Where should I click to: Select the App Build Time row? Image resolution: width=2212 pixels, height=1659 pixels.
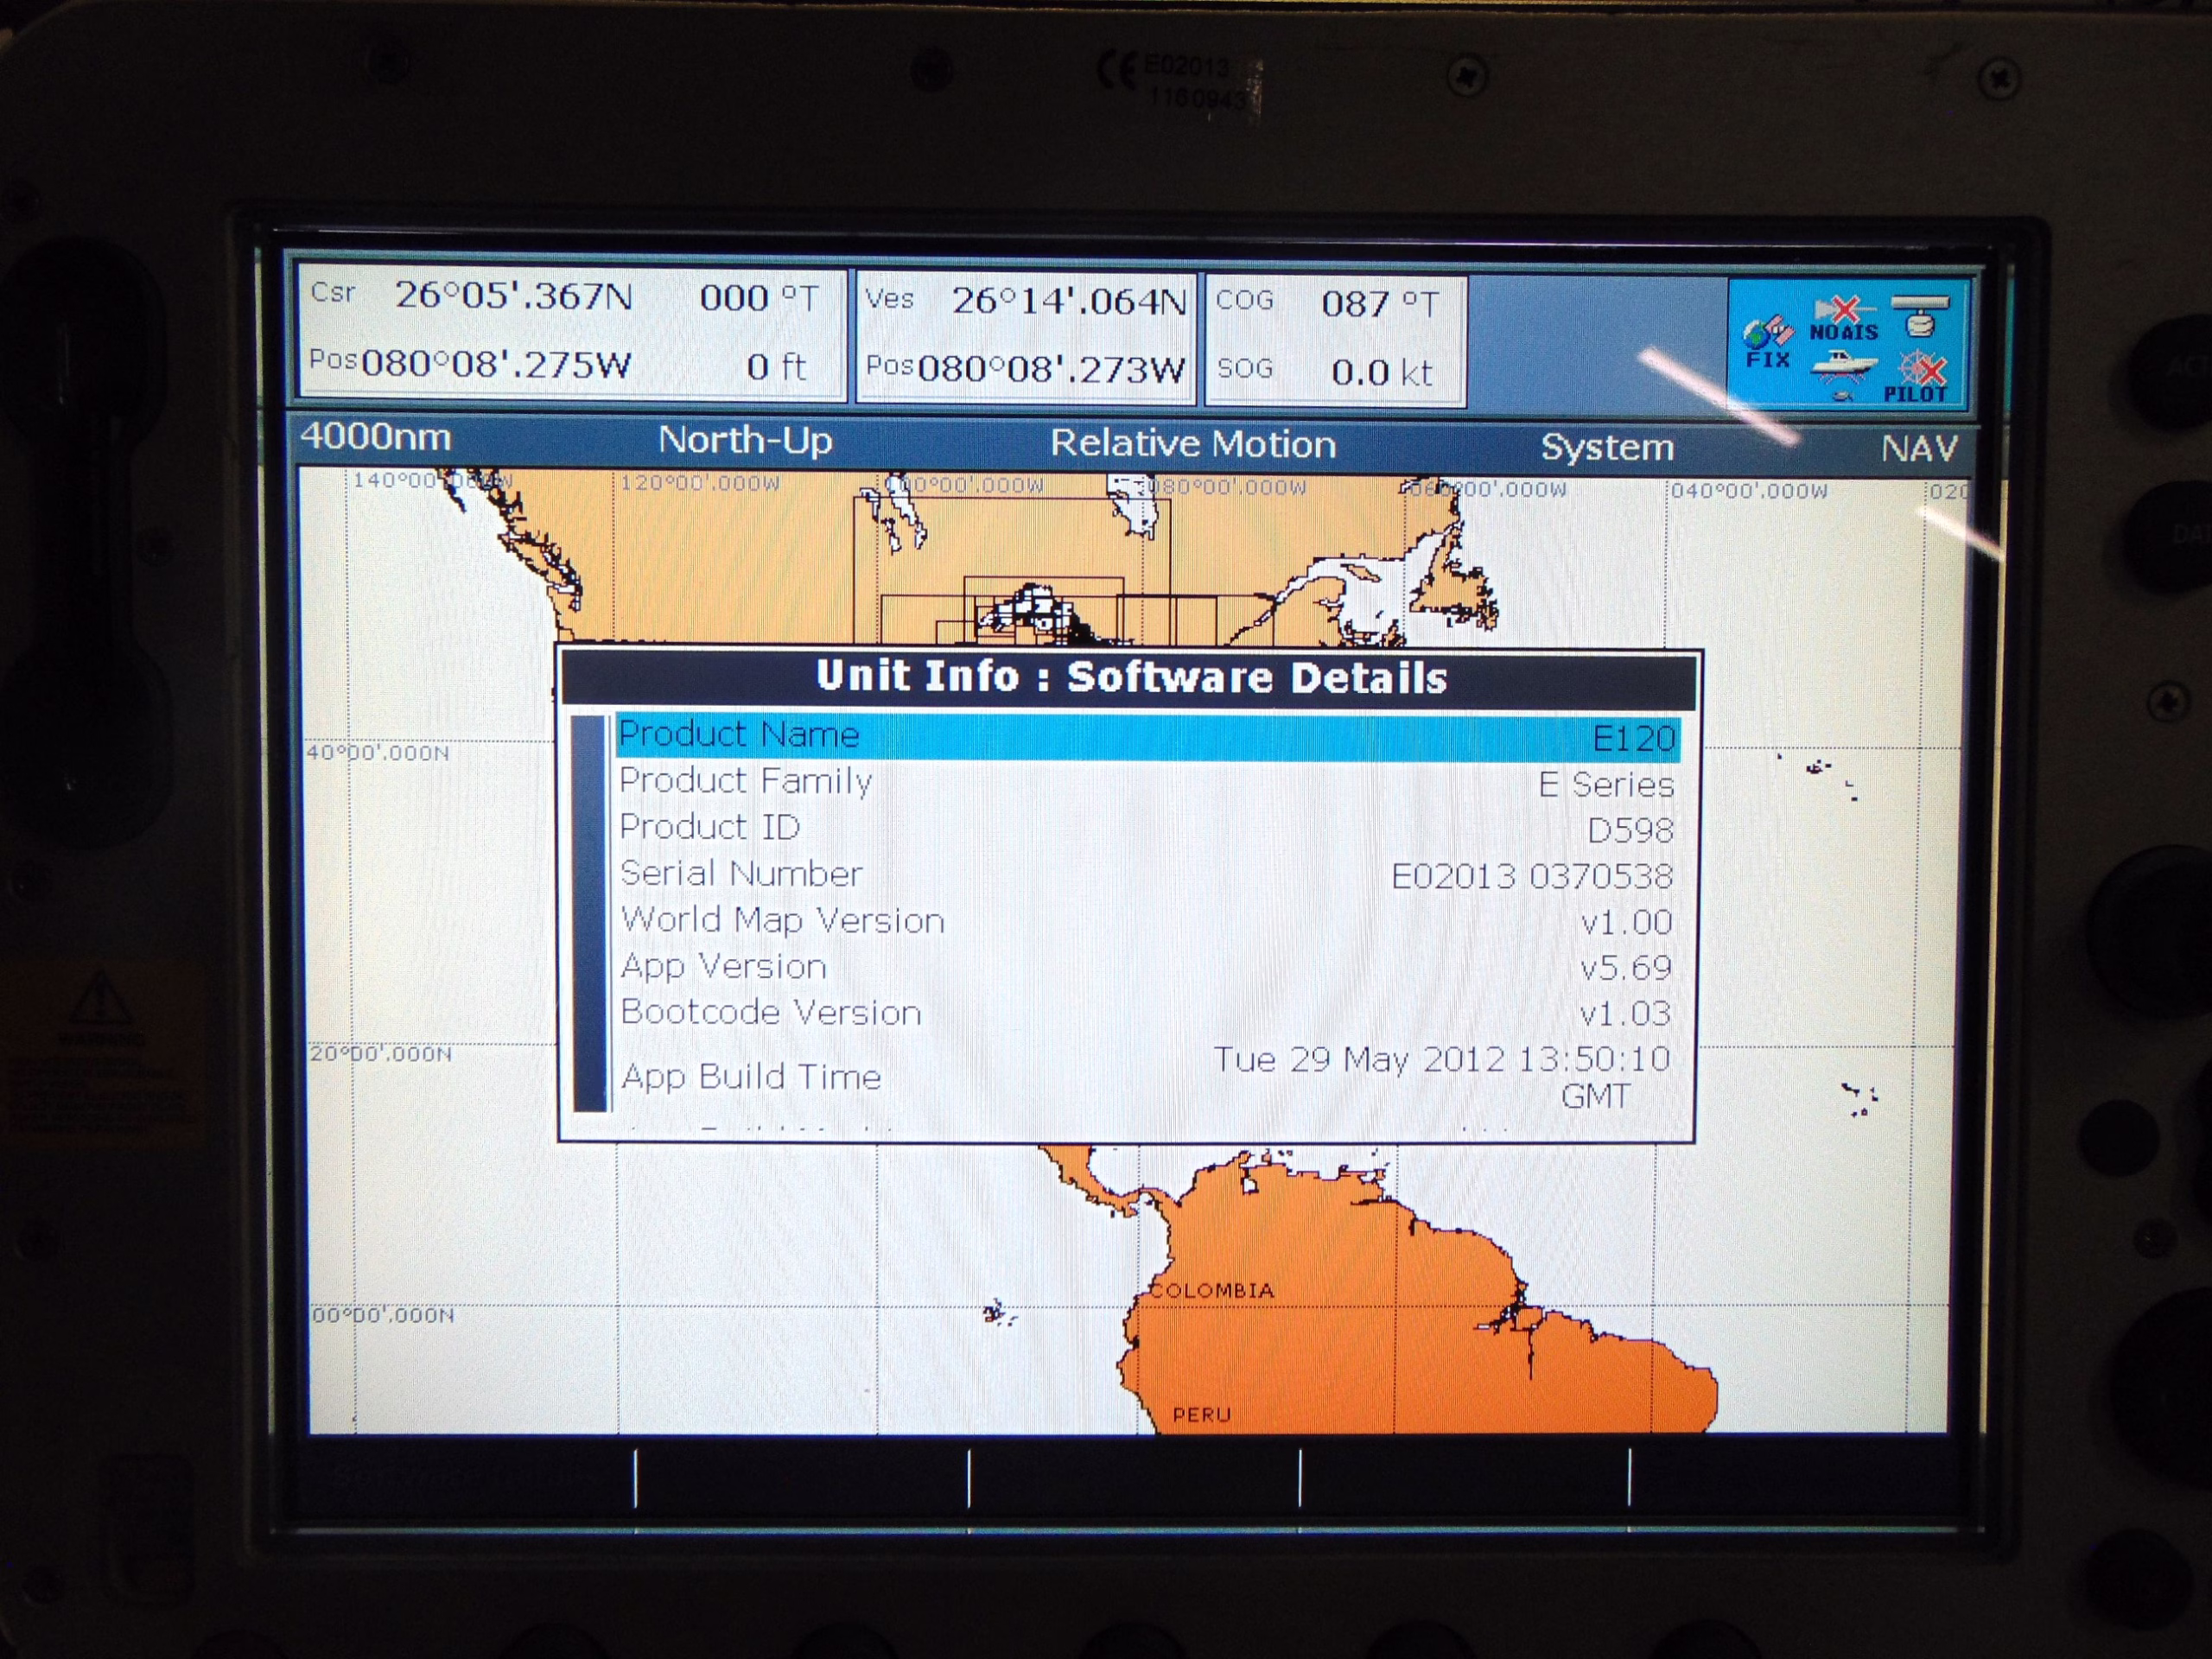click(x=1146, y=1077)
